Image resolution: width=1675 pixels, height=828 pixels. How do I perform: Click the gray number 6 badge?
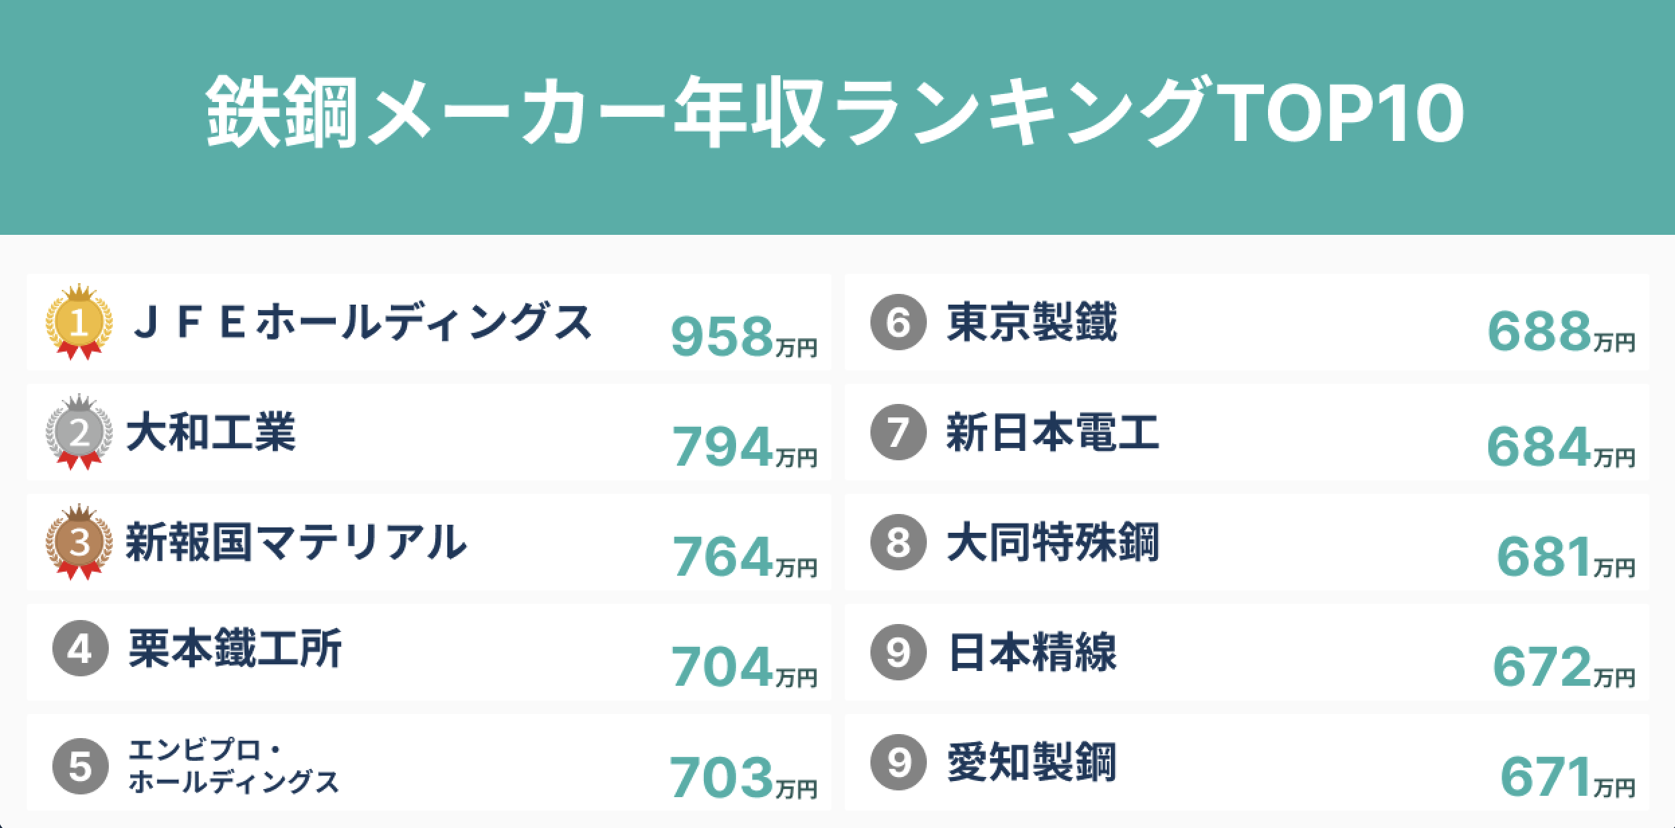coord(898,323)
